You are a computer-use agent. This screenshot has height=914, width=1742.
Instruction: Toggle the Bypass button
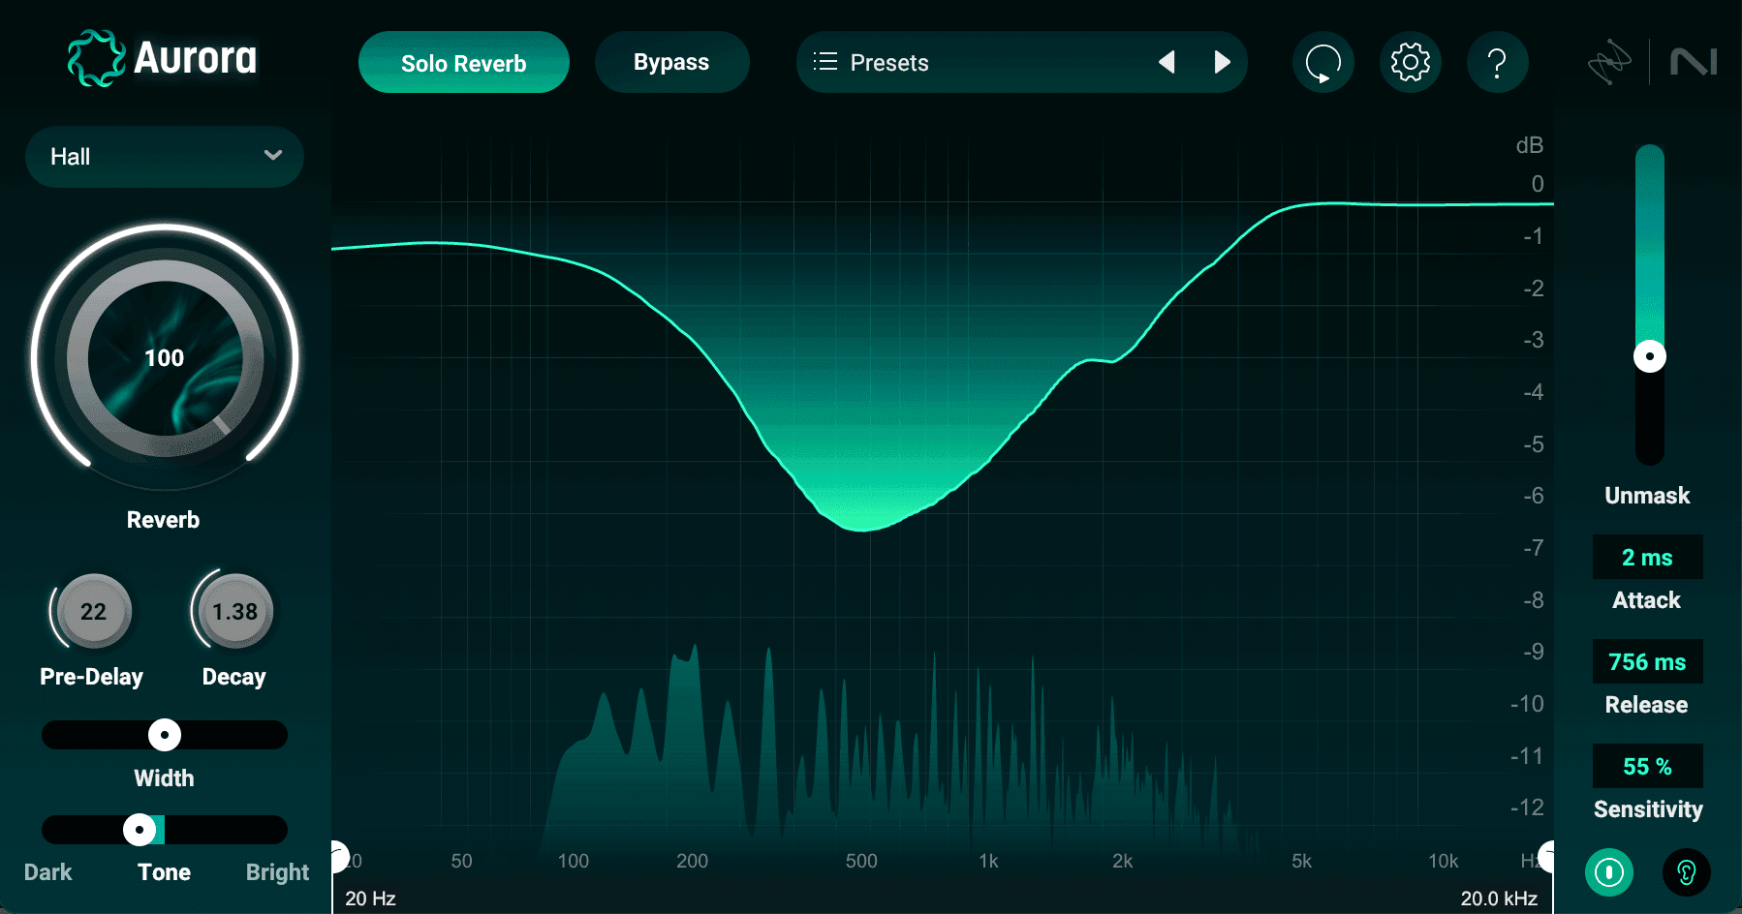[x=671, y=62]
